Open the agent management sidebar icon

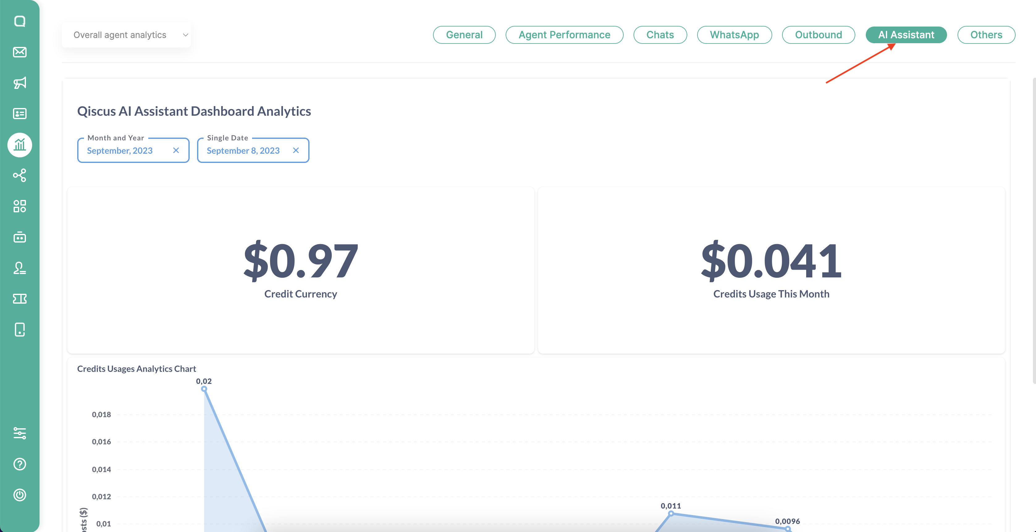(20, 268)
